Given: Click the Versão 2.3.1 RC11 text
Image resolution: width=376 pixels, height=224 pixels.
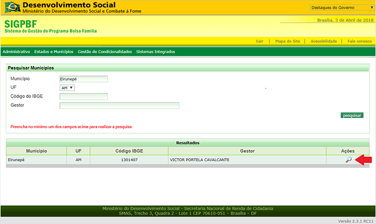Looking at the screenshot, I should 356,221.
